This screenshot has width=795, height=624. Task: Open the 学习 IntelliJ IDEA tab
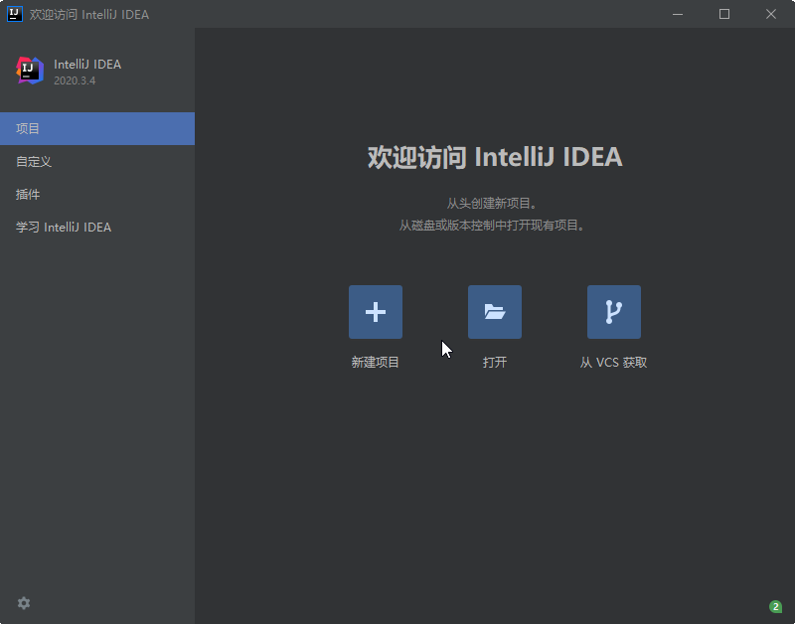click(x=97, y=228)
